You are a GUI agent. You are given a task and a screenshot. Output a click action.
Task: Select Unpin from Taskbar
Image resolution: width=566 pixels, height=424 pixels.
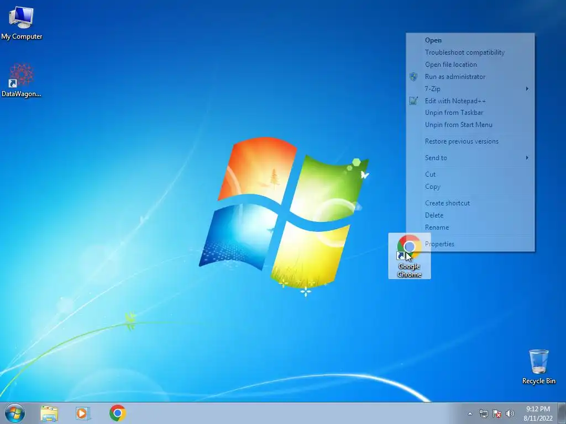(x=470, y=113)
